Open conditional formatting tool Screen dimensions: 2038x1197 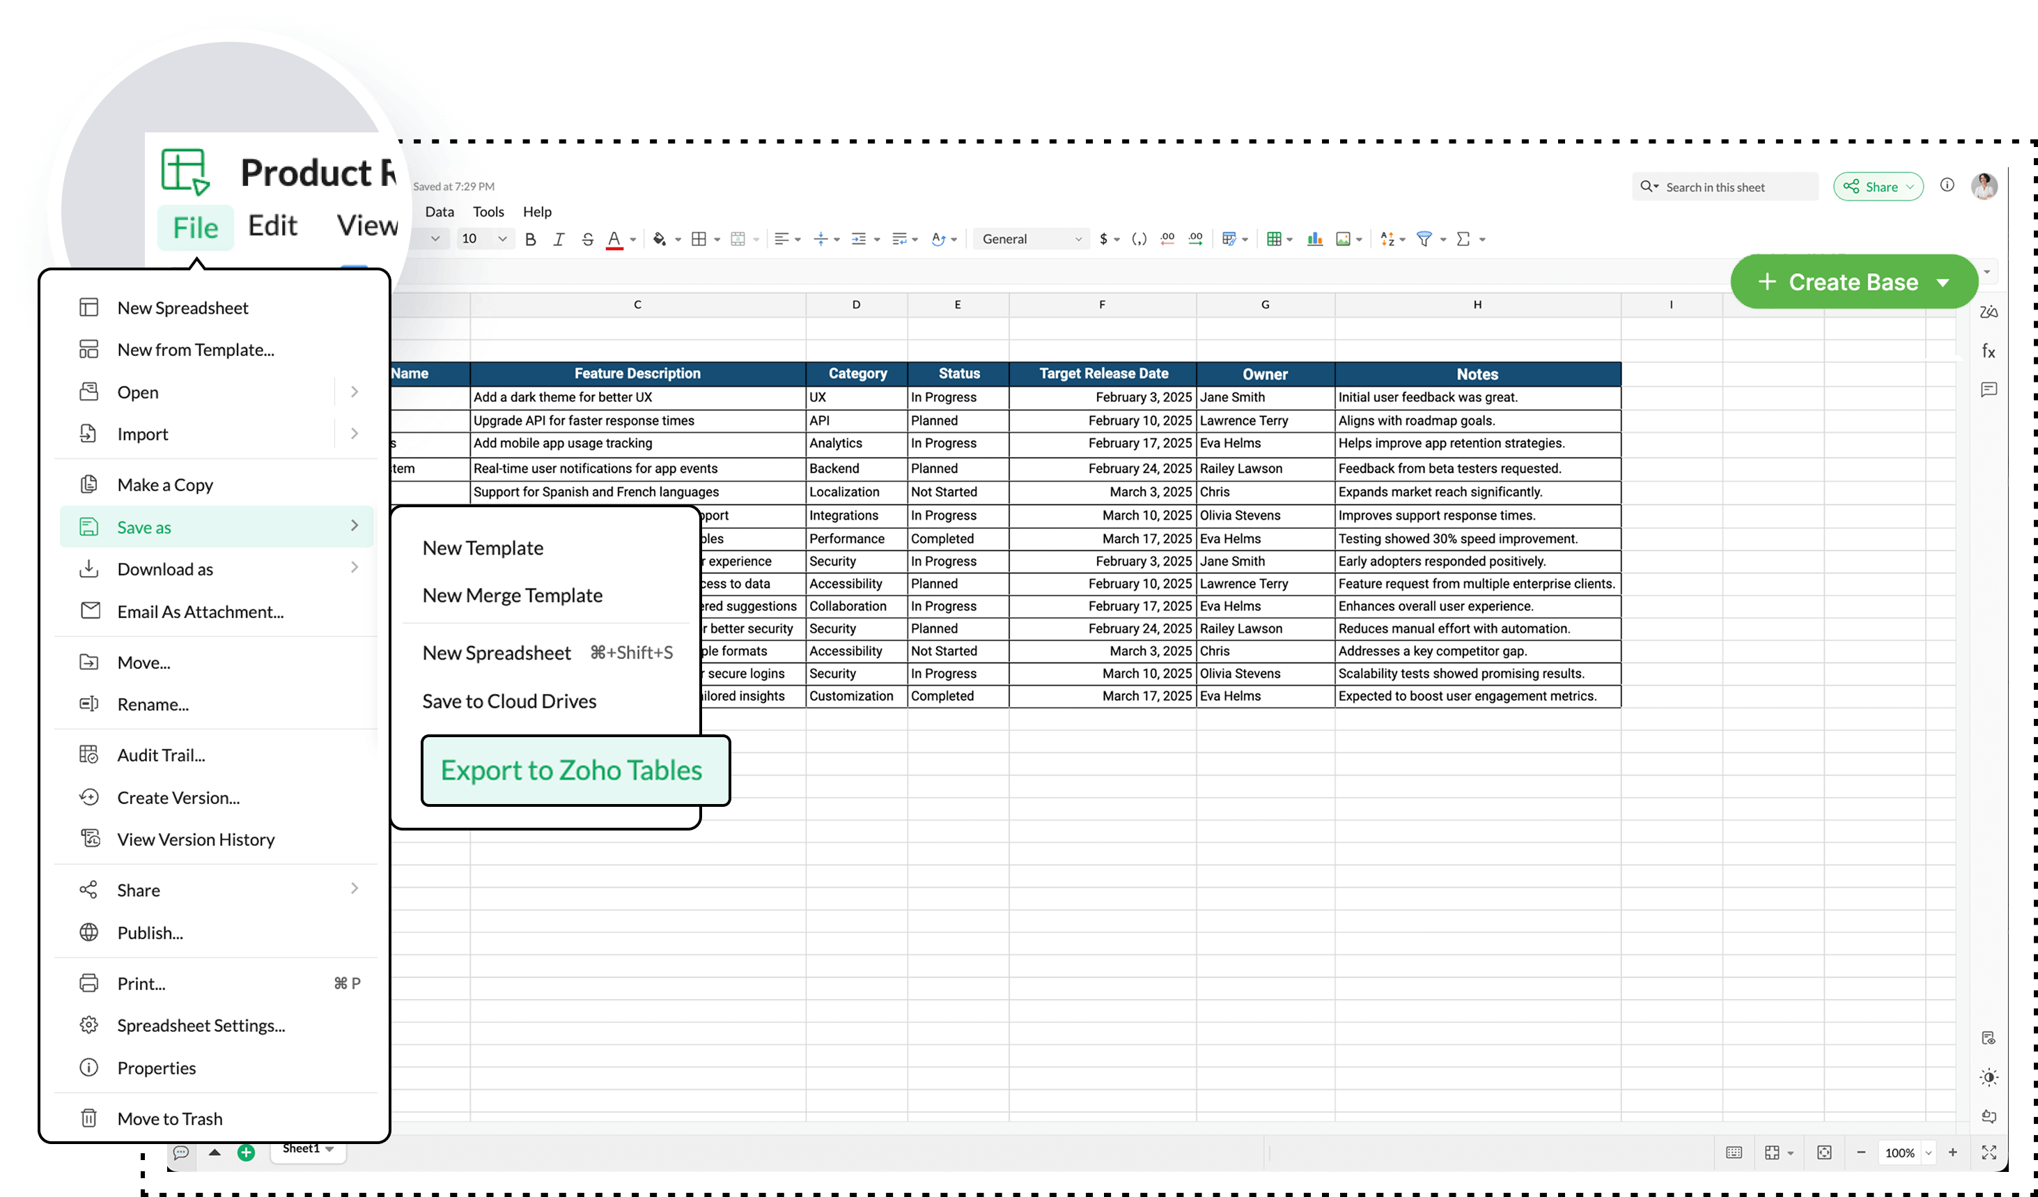[1229, 240]
